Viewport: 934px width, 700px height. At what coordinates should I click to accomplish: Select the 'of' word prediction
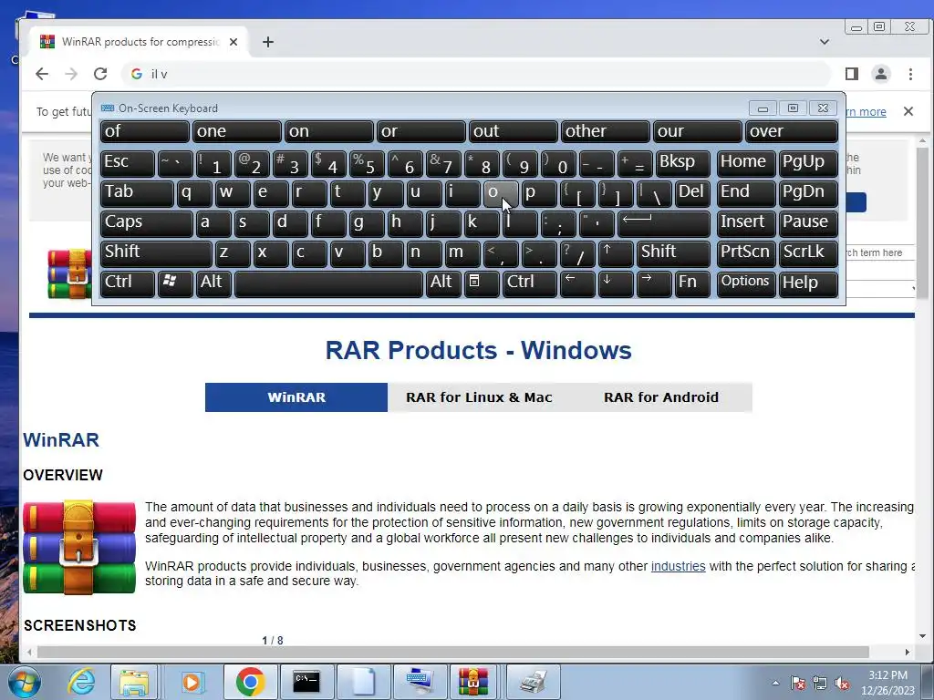pos(145,131)
